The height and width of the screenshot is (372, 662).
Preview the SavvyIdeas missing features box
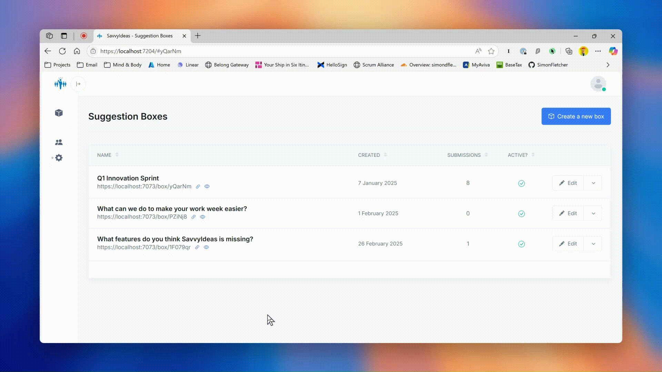[206, 247]
